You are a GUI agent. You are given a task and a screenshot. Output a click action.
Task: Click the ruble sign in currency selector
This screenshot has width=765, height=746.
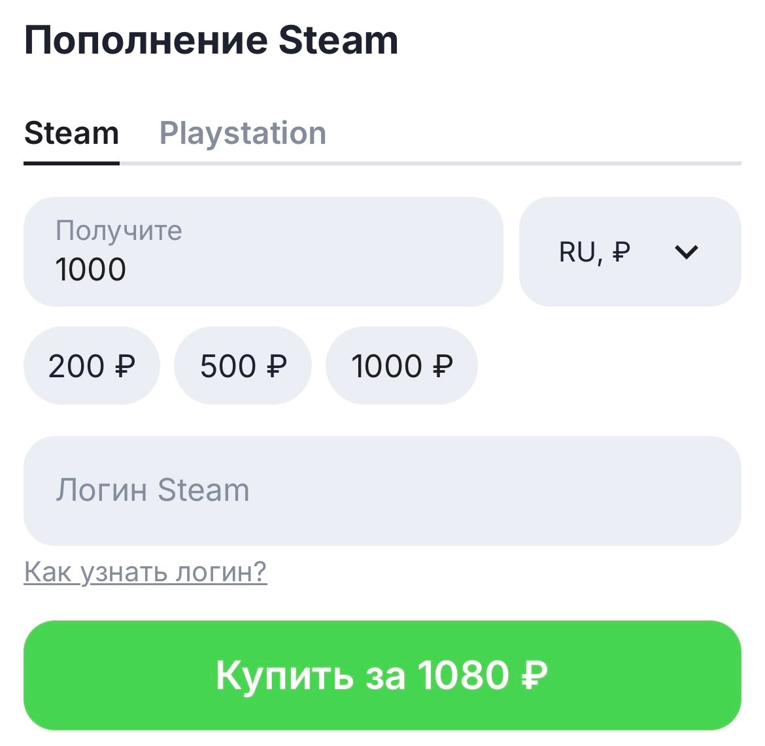tap(620, 252)
